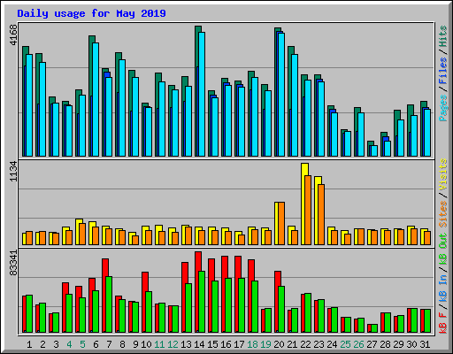
Task: Click the red kB bar for day 14
Action: coord(197,292)
